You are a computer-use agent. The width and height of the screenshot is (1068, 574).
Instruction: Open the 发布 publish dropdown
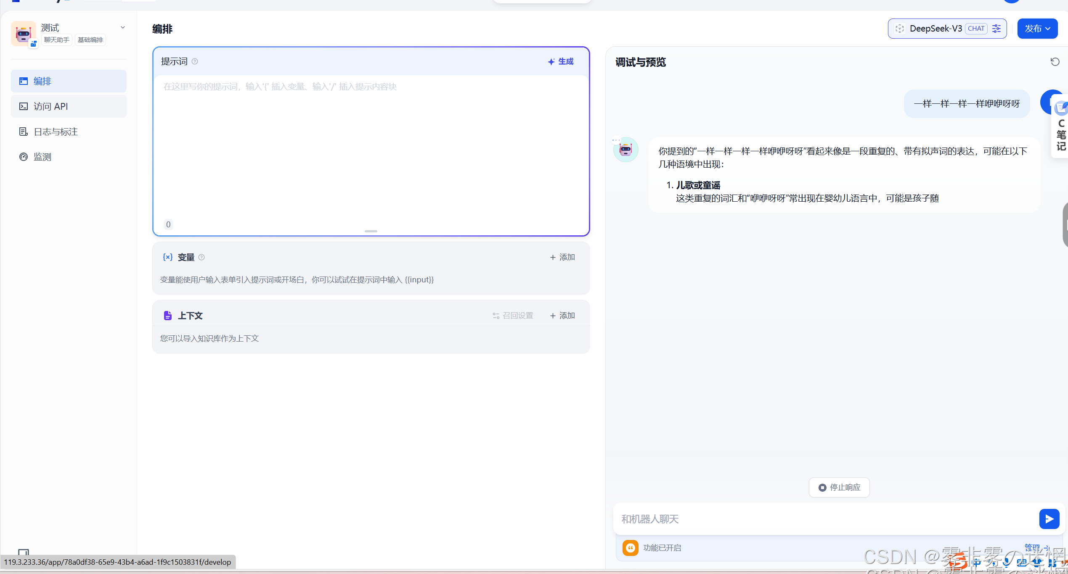[x=1037, y=29]
